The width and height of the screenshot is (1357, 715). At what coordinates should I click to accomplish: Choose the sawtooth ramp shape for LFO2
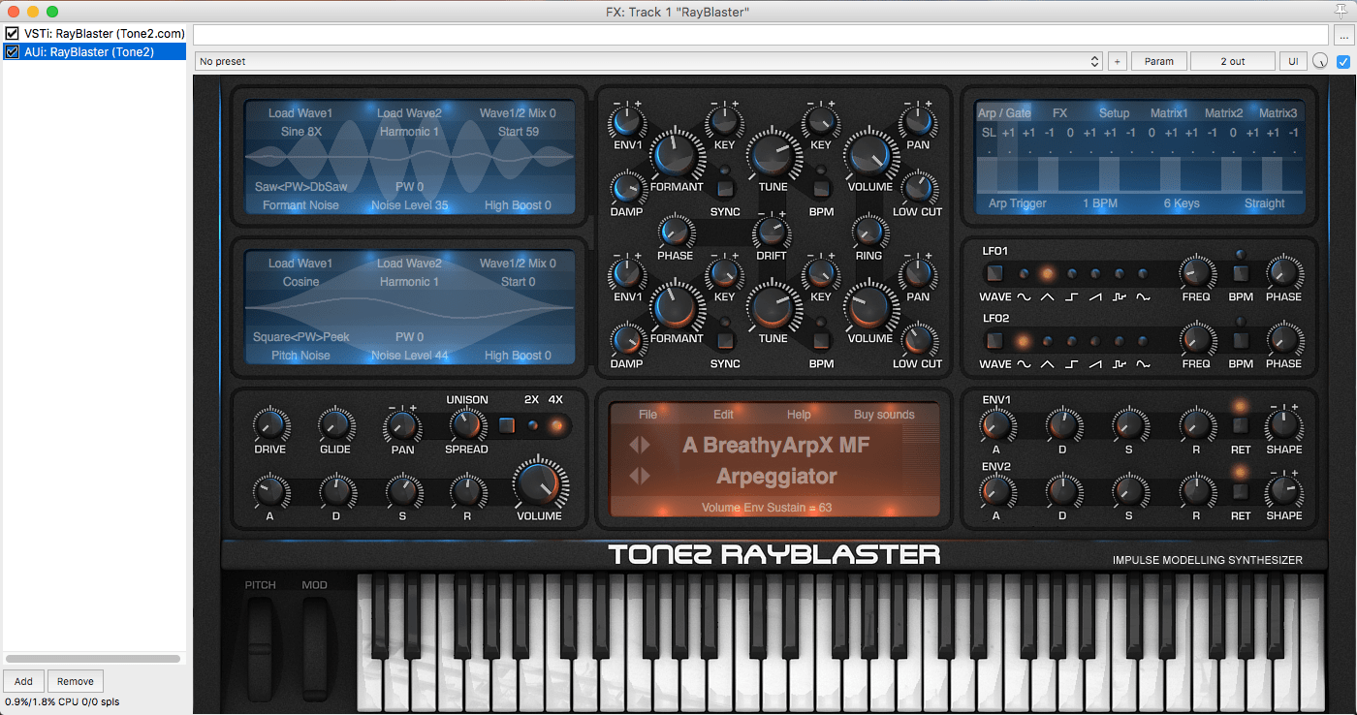[x=1095, y=341]
